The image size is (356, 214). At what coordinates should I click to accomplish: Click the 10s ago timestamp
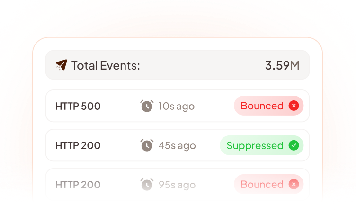pos(177,106)
